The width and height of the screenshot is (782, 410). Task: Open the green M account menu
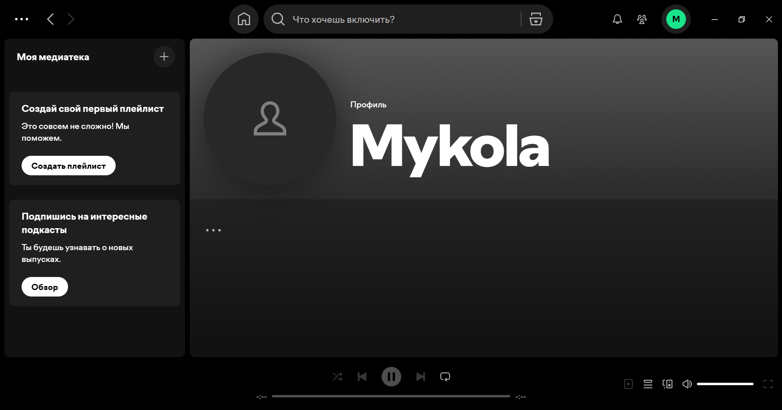point(676,19)
